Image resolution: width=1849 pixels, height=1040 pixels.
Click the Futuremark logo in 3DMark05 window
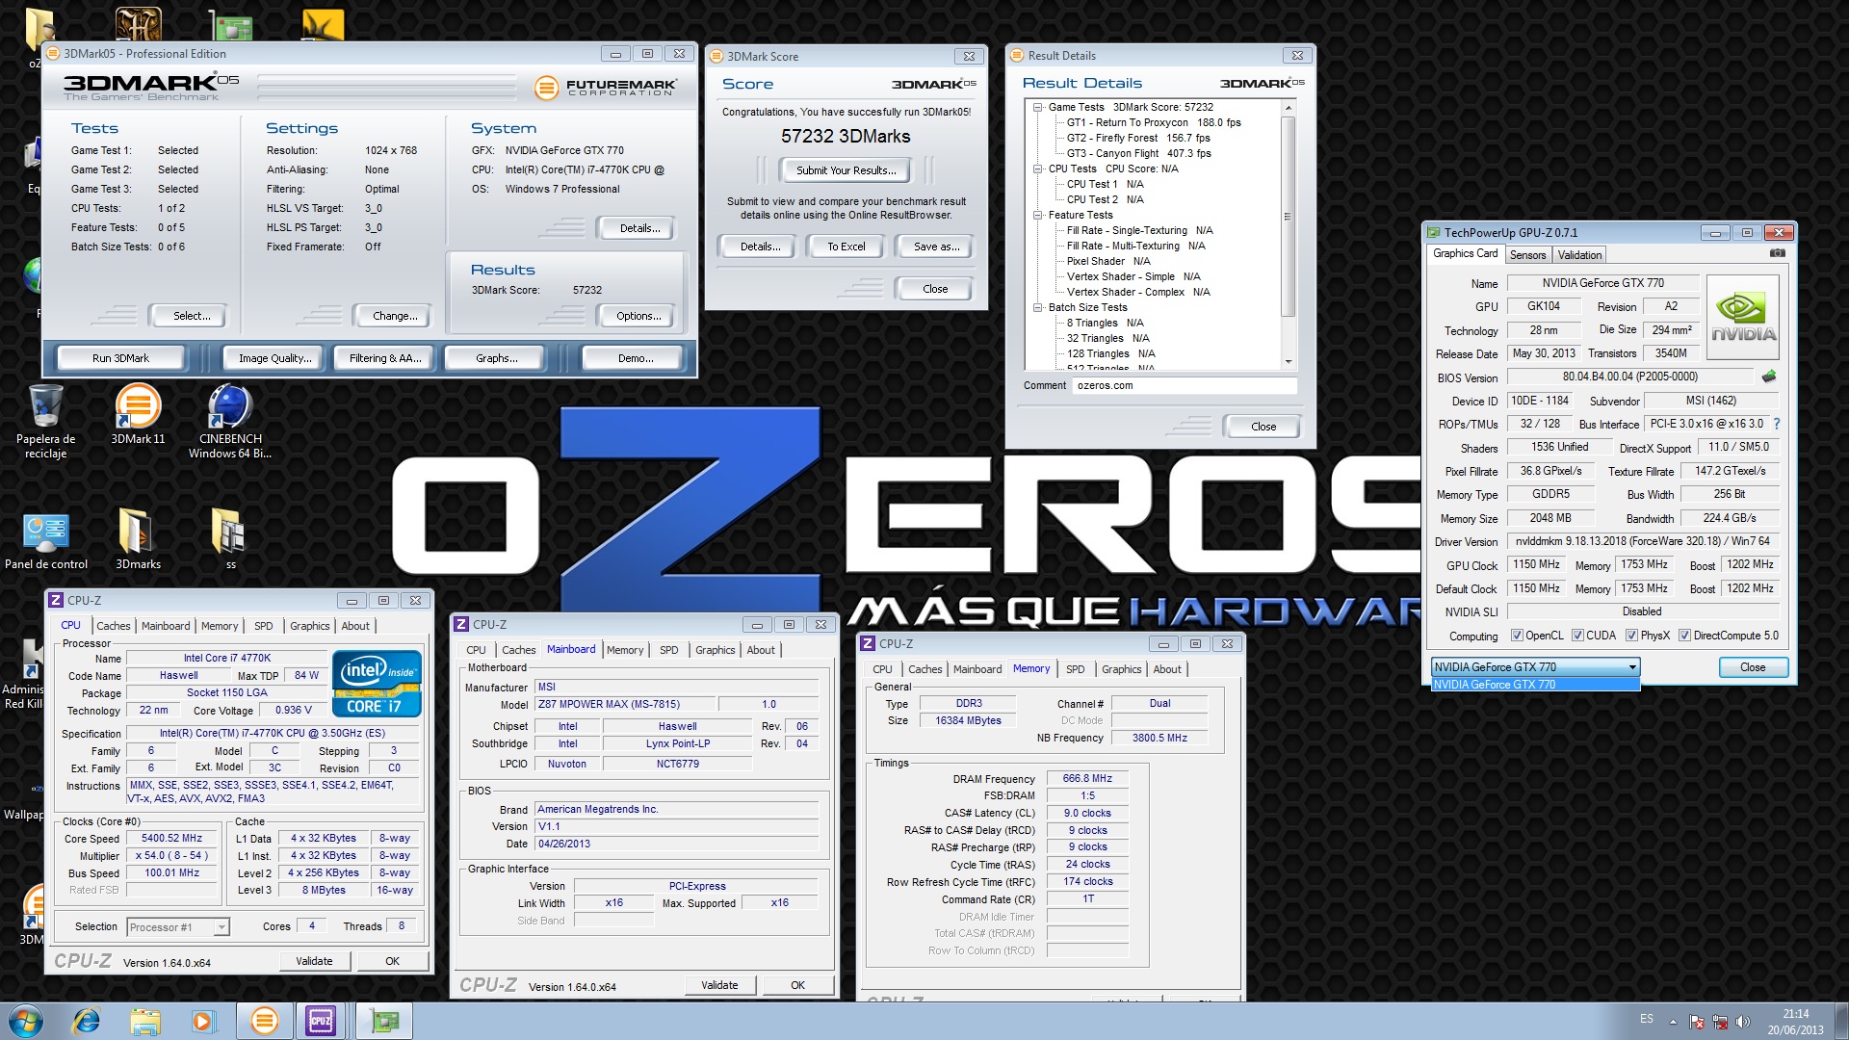click(607, 88)
